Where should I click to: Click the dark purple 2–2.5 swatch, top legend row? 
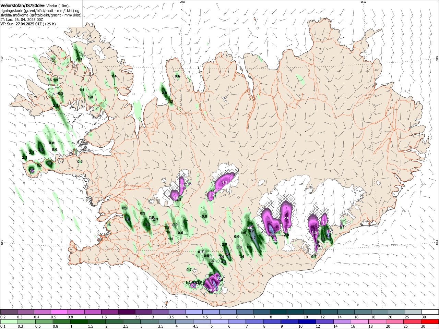coord(126,312)
